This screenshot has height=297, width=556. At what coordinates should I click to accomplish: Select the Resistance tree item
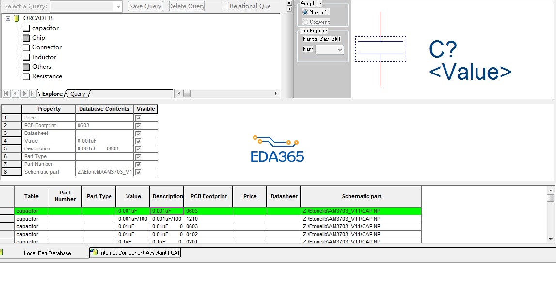coord(47,76)
